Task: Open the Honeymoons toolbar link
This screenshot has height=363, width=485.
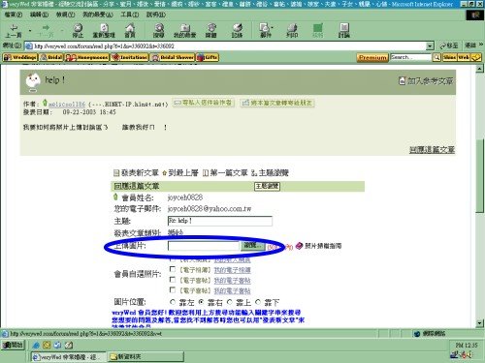Action: [86, 57]
